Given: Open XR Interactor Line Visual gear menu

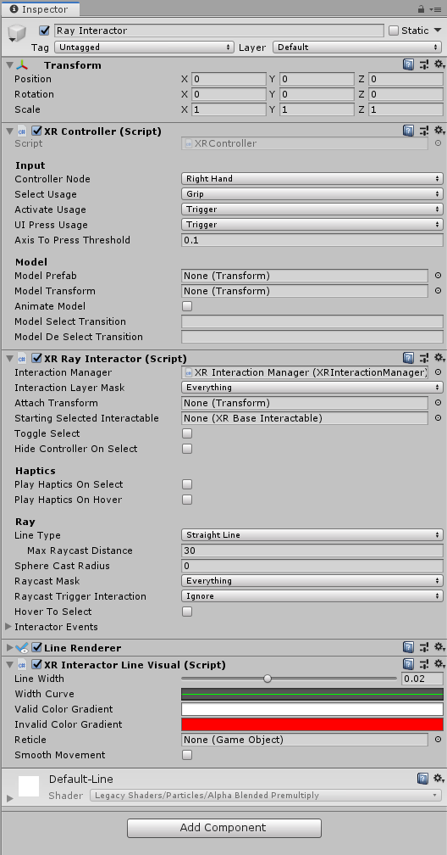Looking at the screenshot, I should [x=439, y=665].
